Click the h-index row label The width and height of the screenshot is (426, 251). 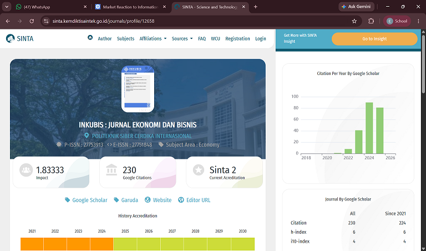click(x=298, y=232)
